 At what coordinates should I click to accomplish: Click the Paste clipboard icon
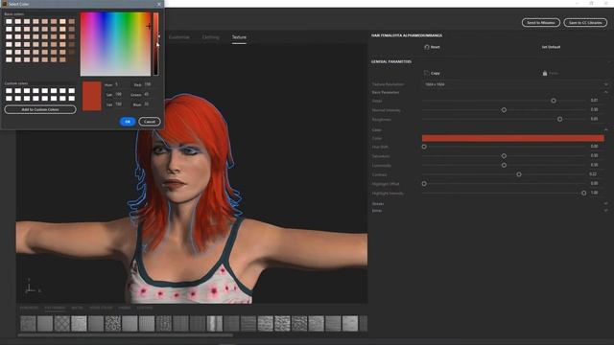pyautogui.click(x=544, y=73)
